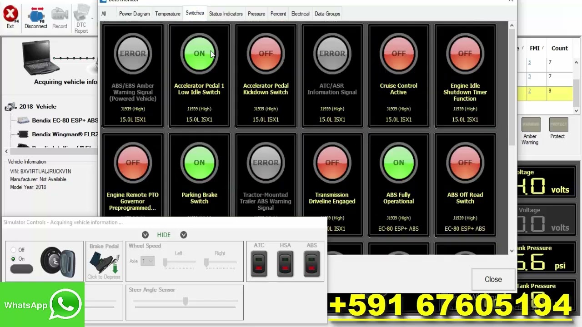Click the Disconnect toolbar icon
This screenshot has height=327, width=582.
point(36,17)
